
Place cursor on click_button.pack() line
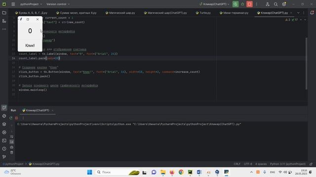34,76
